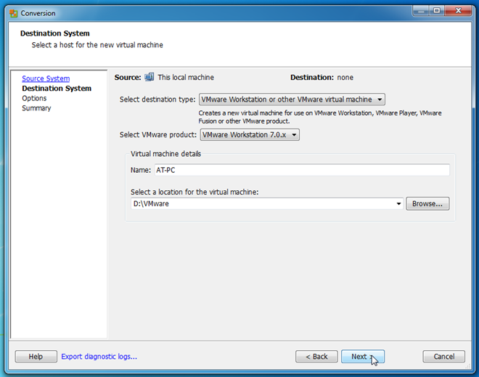Image resolution: width=479 pixels, height=377 pixels.
Task: Select the Summary step in sidebar
Action: (x=36, y=108)
